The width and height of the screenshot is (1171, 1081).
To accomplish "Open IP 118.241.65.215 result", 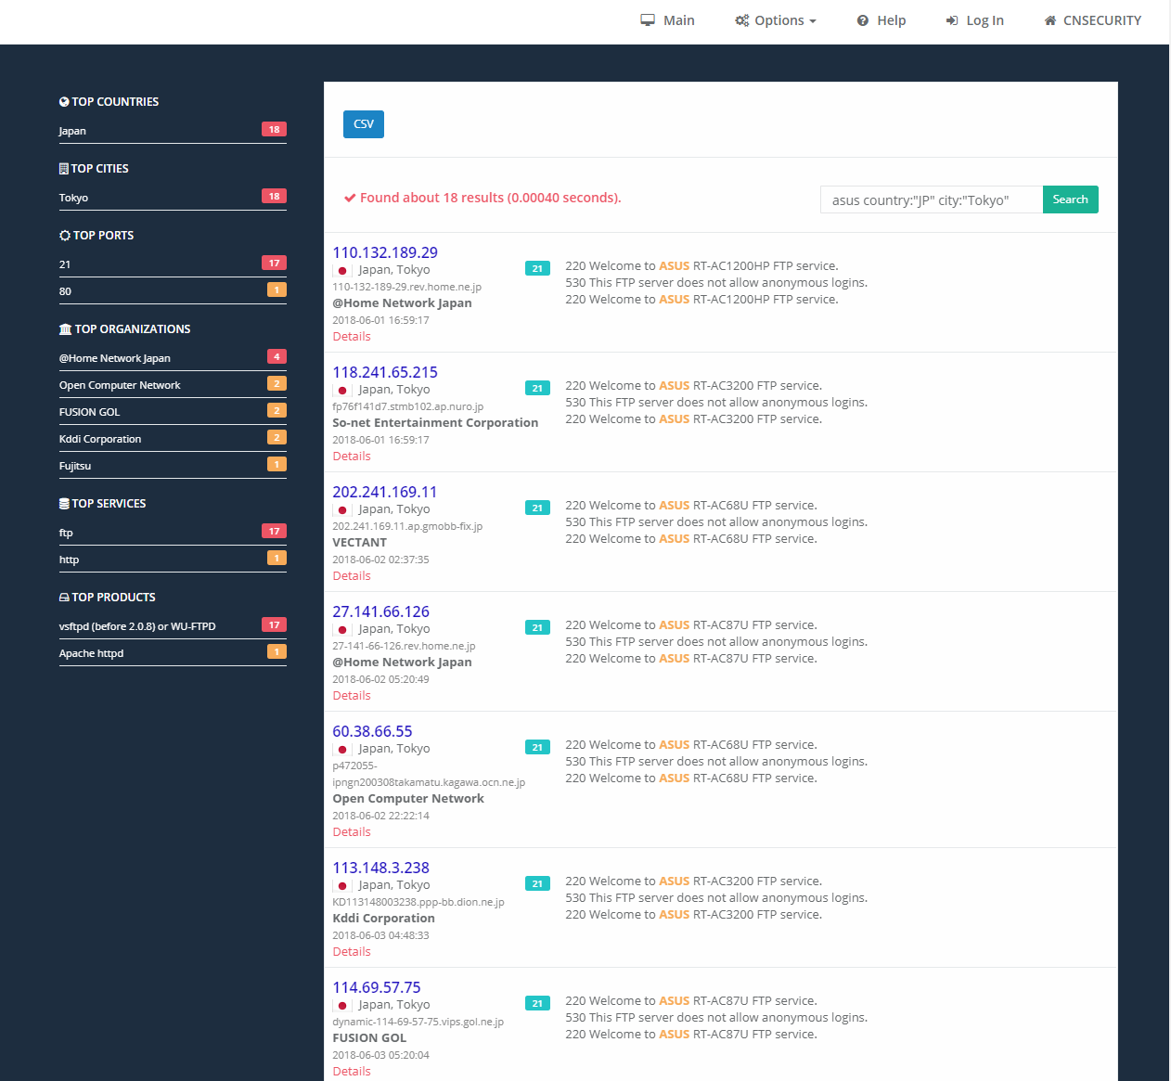I will 385,372.
